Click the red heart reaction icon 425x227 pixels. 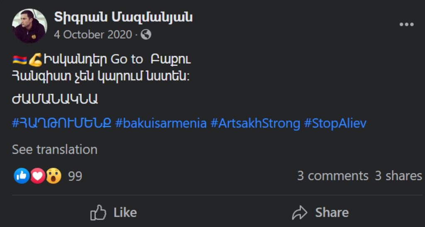38,176
